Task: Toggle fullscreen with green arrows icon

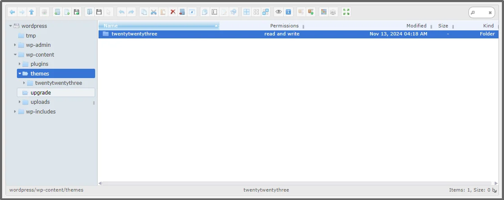Action: [346, 12]
